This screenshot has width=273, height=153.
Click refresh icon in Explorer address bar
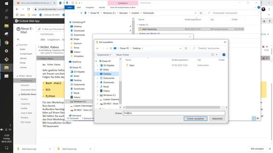click(x=201, y=13)
